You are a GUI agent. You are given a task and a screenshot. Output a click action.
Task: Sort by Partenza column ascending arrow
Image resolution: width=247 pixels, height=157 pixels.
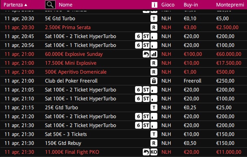(26, 5)
